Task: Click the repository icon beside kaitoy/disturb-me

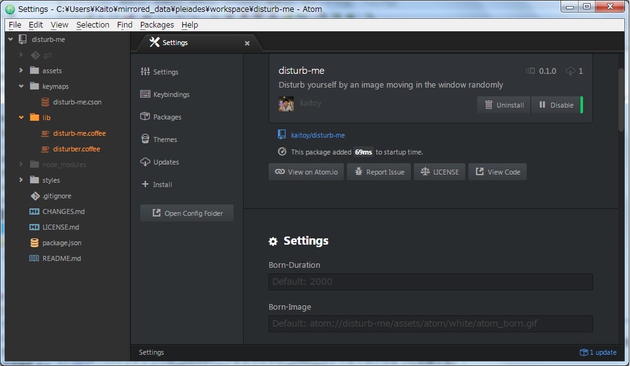Action: pyautogui.click(x=282, y=135)
